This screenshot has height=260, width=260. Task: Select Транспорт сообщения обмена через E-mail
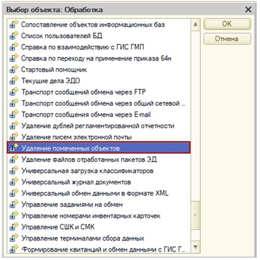coord(99,115)
